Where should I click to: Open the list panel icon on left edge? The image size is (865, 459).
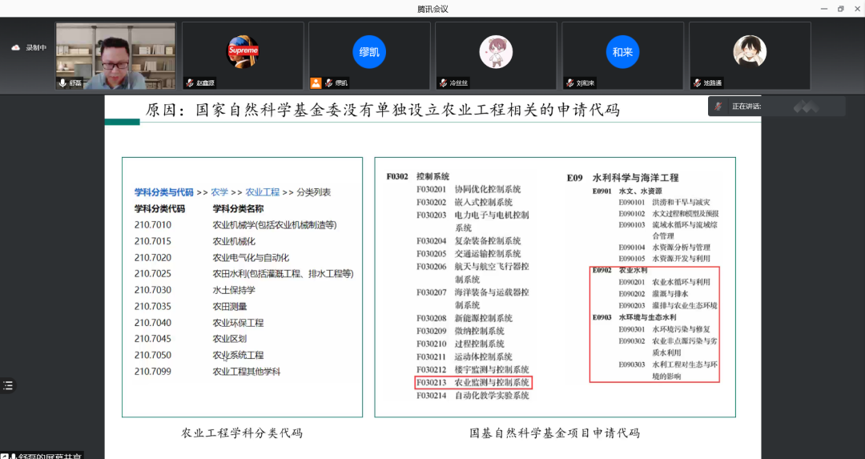point(7,385)
